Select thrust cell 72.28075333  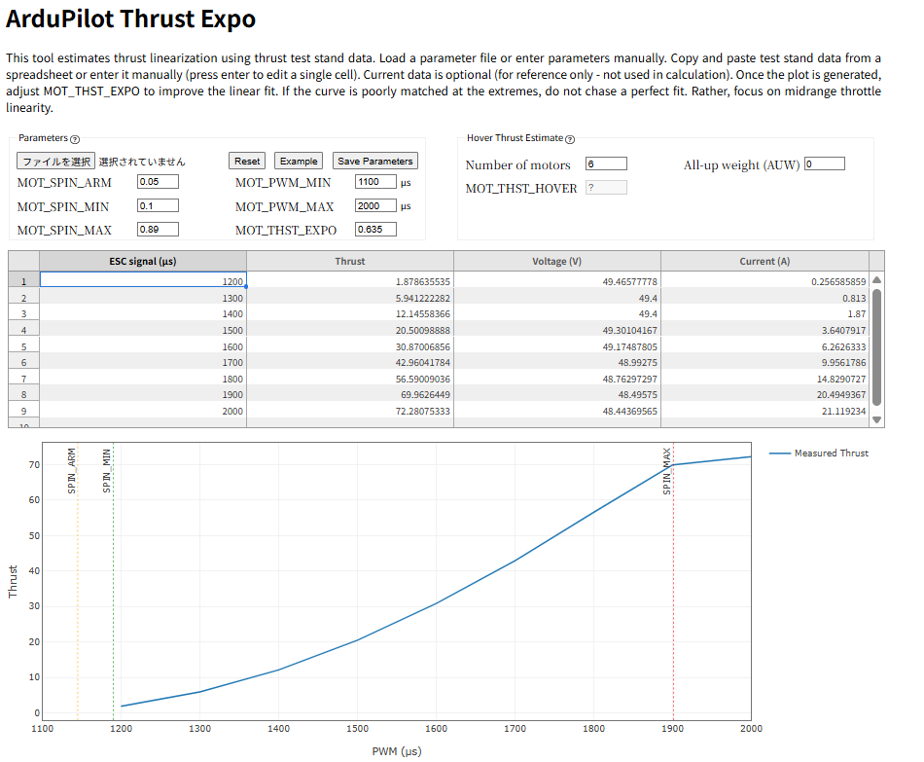click(x=350, y=411)
